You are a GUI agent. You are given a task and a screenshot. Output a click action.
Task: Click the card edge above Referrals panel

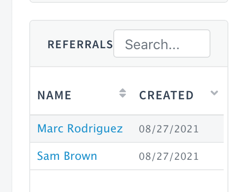(129, 1)
